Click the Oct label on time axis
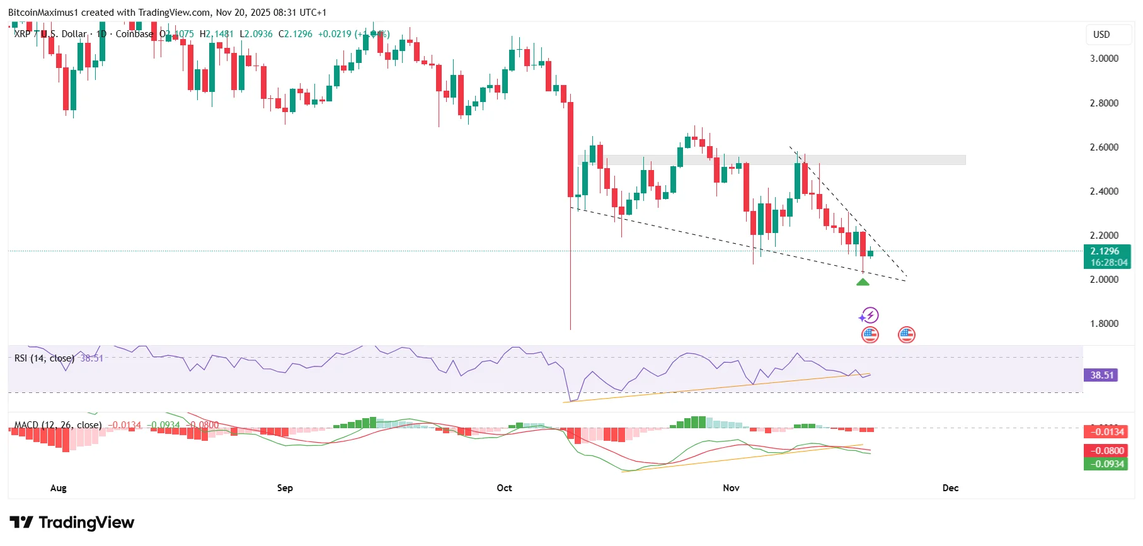The image size is (1143, 546). (505, 488)
